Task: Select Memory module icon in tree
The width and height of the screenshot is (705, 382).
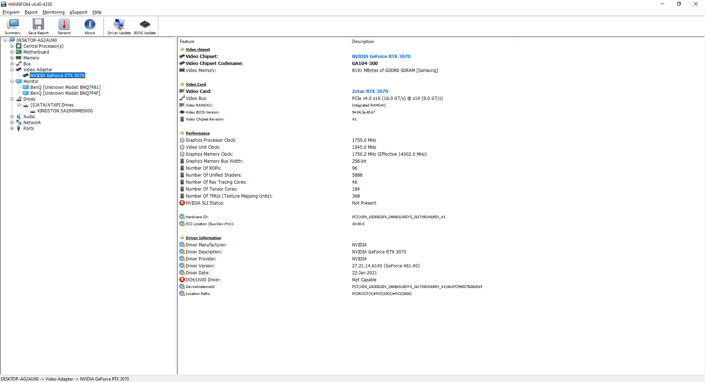Action: click(19, 58)
